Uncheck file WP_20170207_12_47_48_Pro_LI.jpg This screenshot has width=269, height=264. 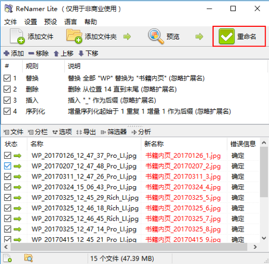coord(8,166)
